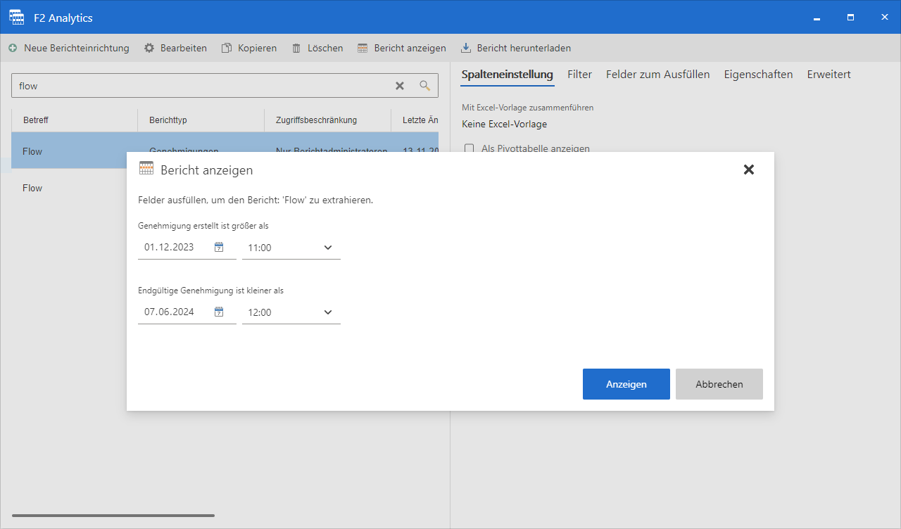Expand the 12:00 time dropdown

[328, 312]
